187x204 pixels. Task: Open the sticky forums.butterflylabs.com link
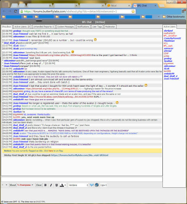pyautogui.click(x=80, y=155)
